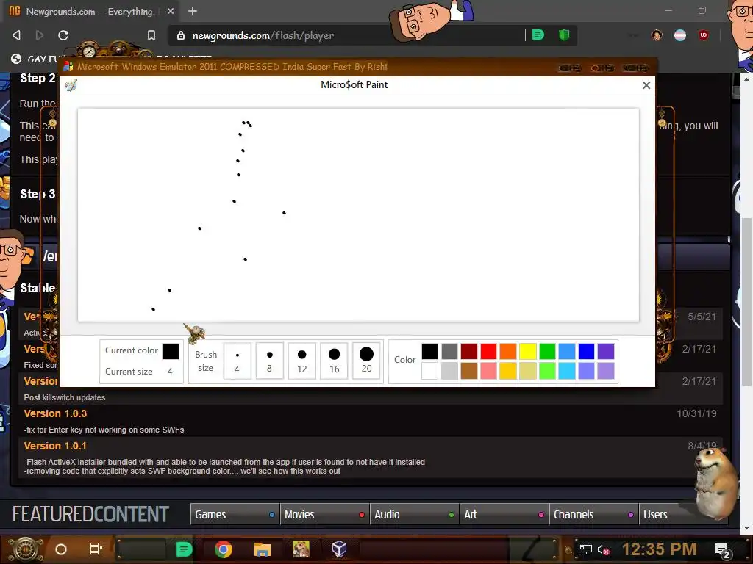
Task: Click the 10/31/19 release date
Action: 696,413
